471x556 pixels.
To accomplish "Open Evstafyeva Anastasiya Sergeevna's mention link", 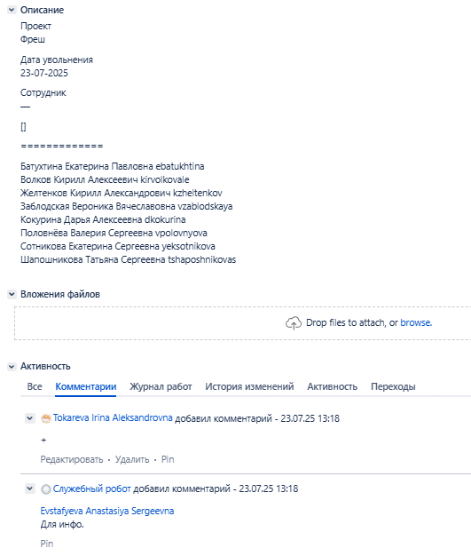I will (x=107, y=511).
